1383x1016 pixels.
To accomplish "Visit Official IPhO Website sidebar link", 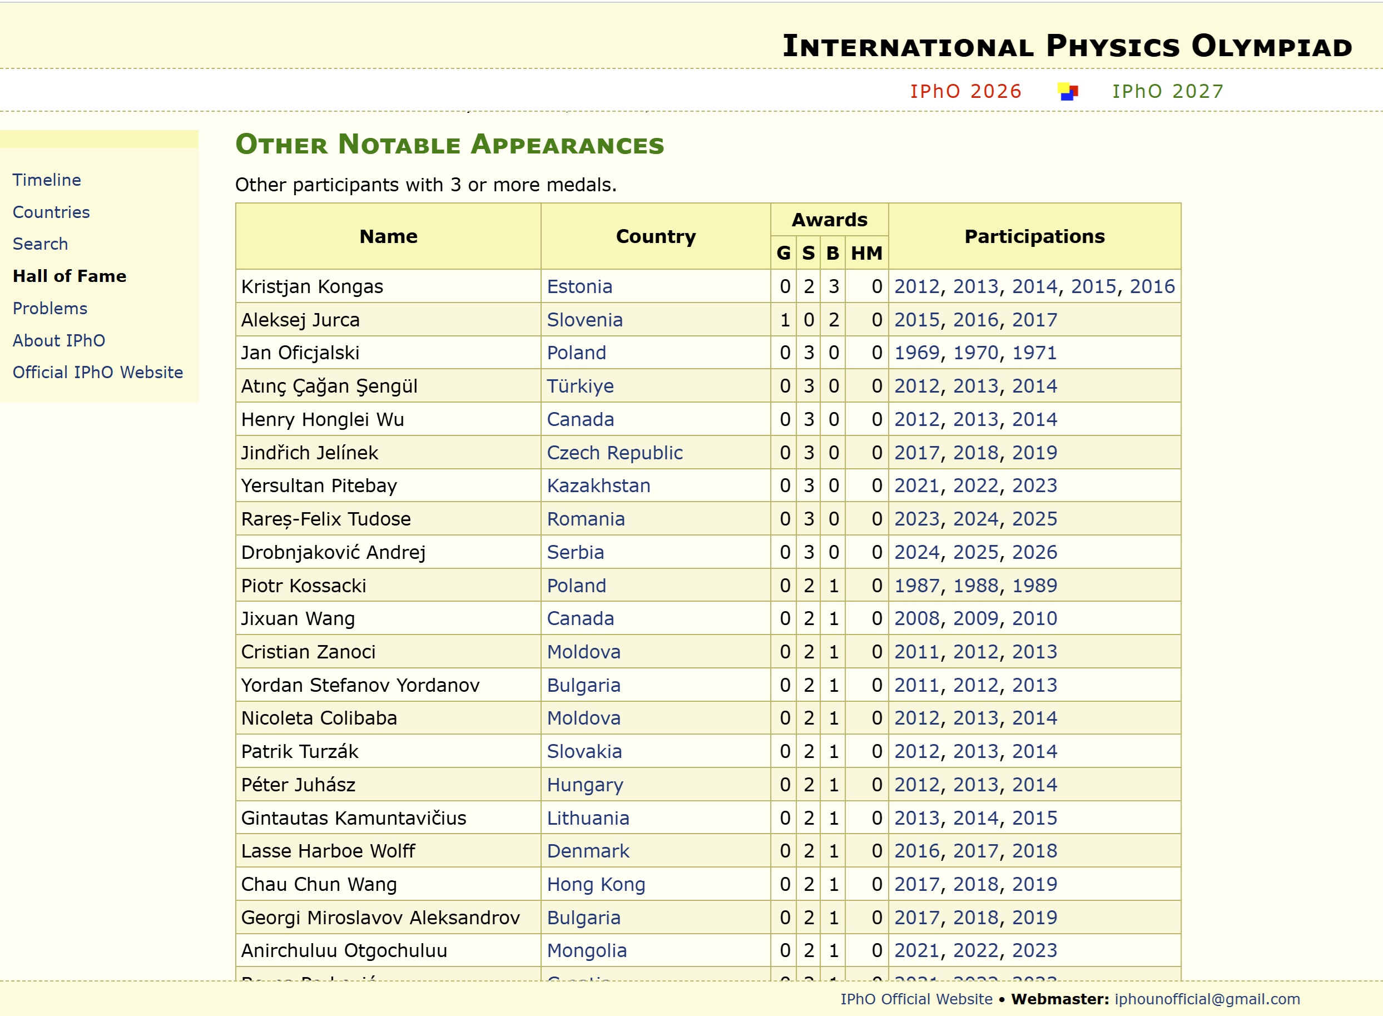I will coord(98,373).
